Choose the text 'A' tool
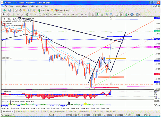161x117 pixels. coord(36,14)
